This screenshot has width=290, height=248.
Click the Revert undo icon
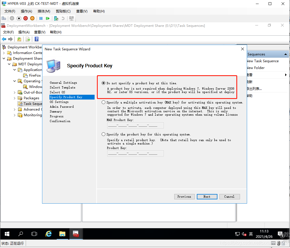coord(63,18)
